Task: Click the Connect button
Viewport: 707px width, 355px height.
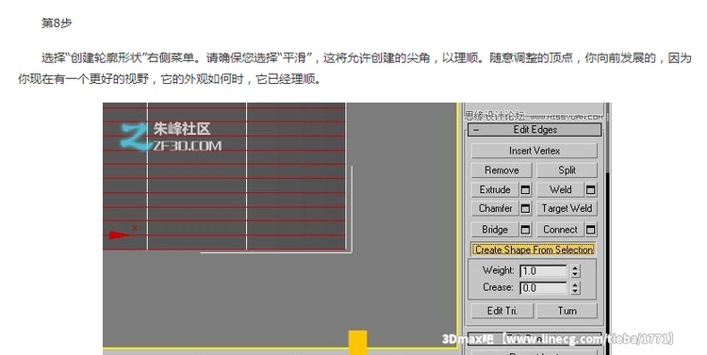Action: (x=560, y=230)
